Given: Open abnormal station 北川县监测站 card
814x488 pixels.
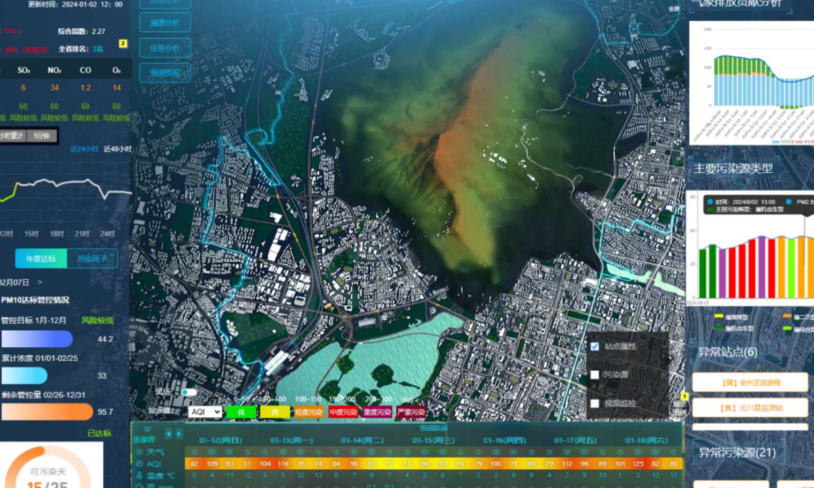Looking at the screenshot, I should coord(750,408).
